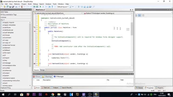The image size is (173, 97).
Task: Click the Save file toolbar icon
Action: tap(10, 7)
